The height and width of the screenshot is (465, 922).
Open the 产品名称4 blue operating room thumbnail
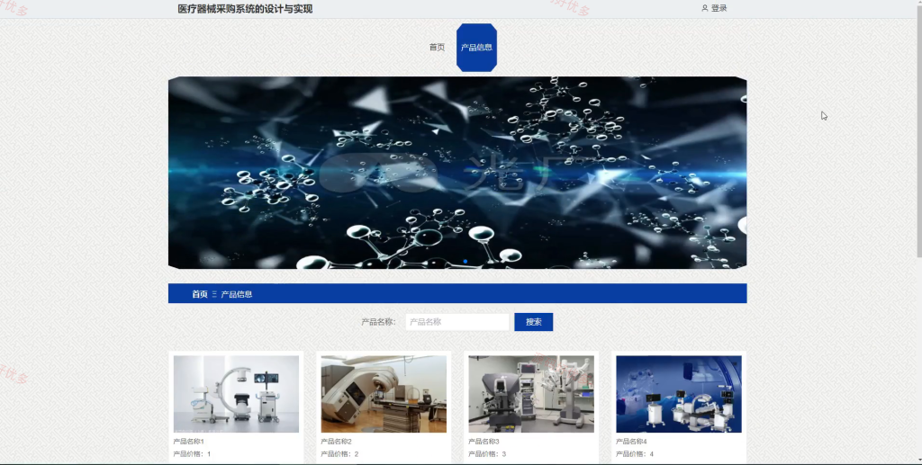tap(679, 394)
